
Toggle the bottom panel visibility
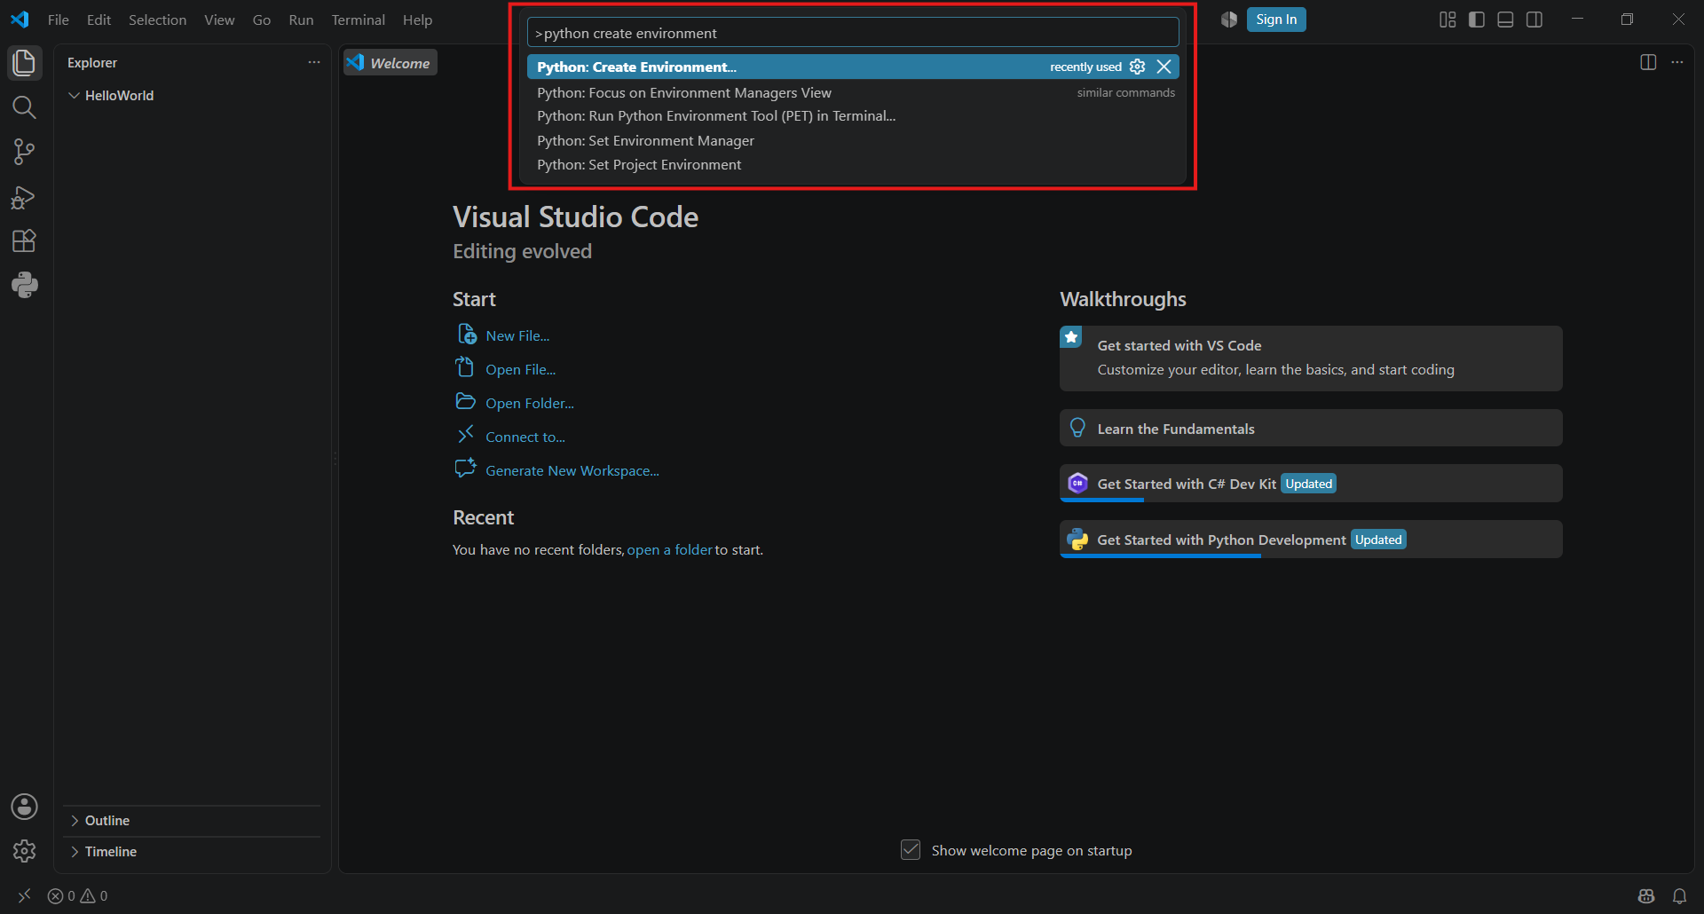pyautogui.click(x=1505, y=20)
